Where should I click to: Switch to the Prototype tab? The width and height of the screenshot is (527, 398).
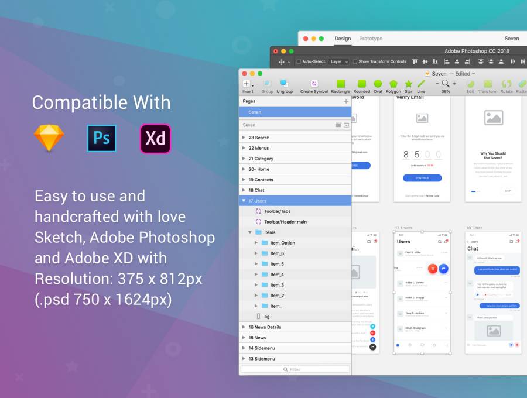click(x=371, y=39)
